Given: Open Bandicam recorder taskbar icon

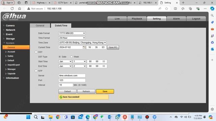Looking at the screenshot, I should pyautogui.click(x=147, y=117).
